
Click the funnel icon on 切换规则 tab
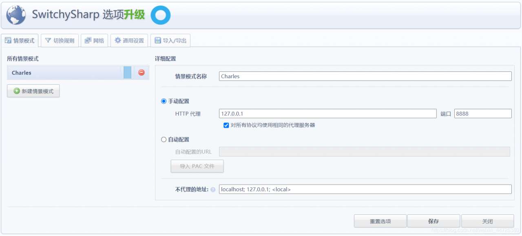point(48,40)
